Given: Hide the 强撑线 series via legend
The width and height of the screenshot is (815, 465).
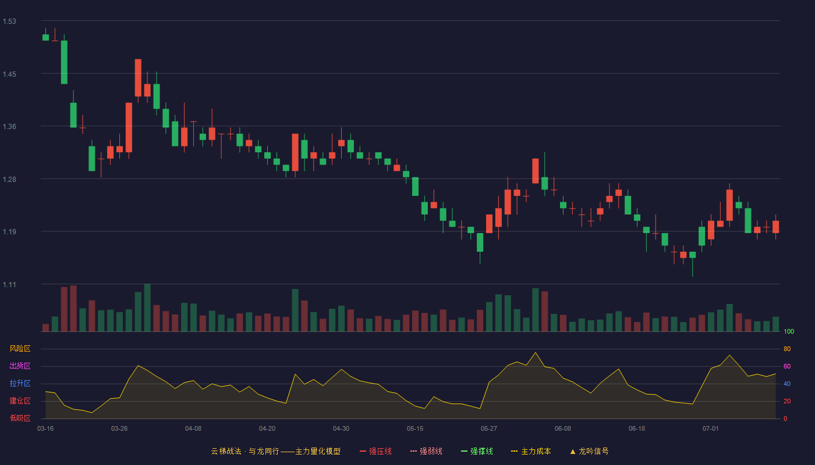Looking at the screenshot, I should [x=477, y=451].
